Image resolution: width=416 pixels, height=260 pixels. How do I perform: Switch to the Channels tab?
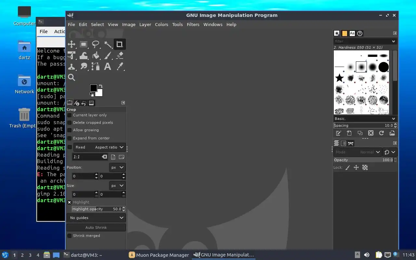click(343, 143)
